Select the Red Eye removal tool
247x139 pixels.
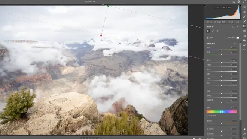click(244, 36)
